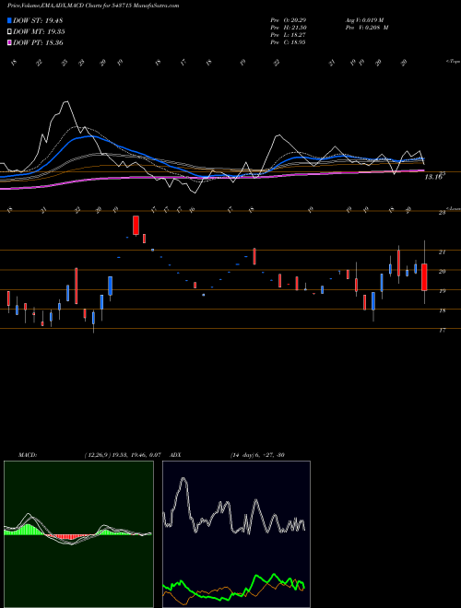
Task: Click the 'Pre O: 20.29' value
Action: pos(288,19)
